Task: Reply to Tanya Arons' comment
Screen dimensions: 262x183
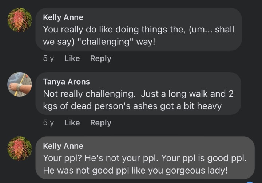Action: coord(100,123)
